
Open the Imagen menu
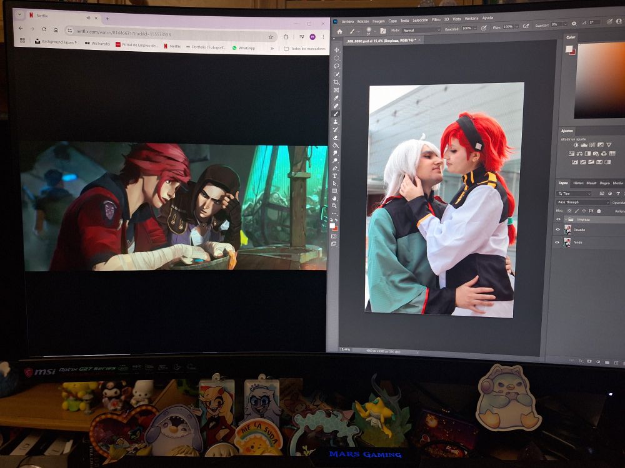(x=379, y=21)
